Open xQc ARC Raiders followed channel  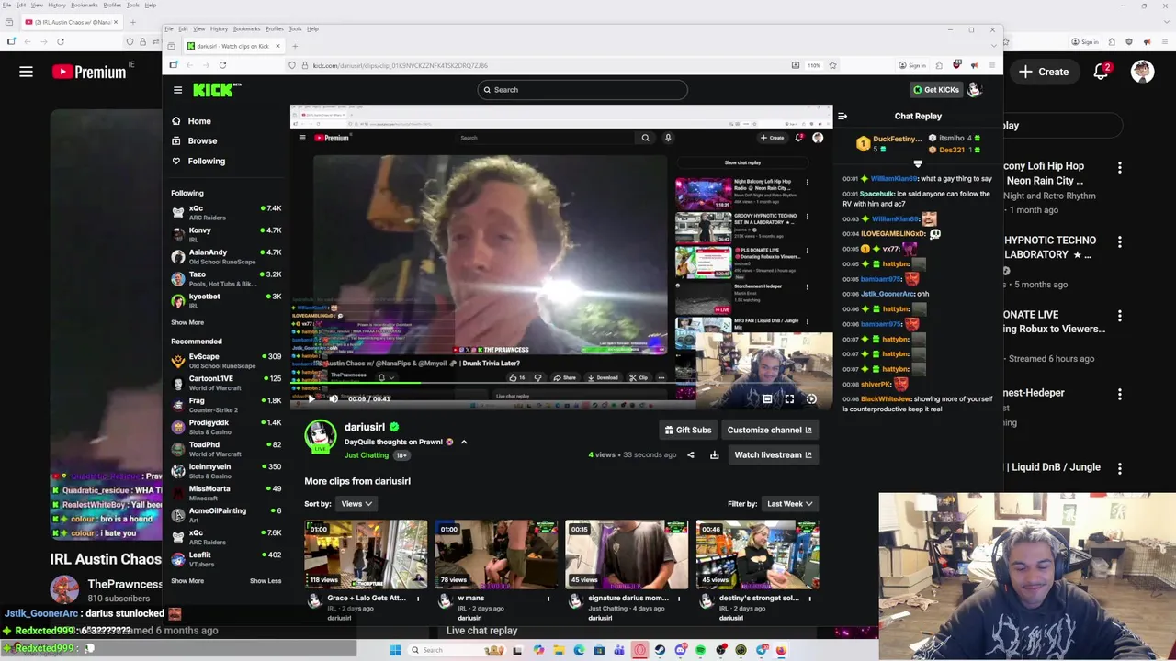[226, 213]
